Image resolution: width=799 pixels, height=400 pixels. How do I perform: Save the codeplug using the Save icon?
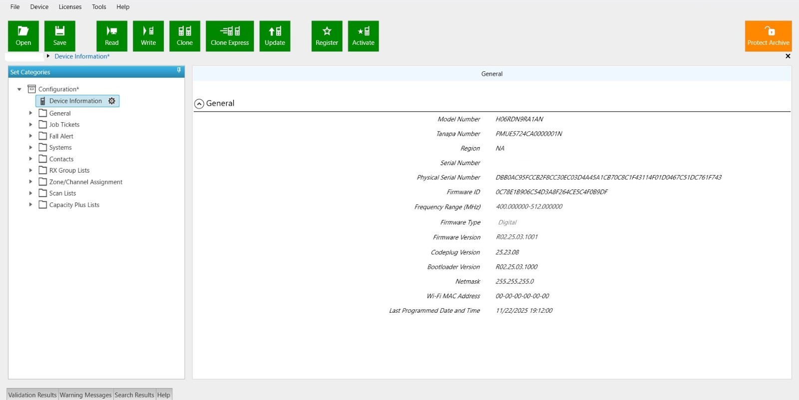59,36
